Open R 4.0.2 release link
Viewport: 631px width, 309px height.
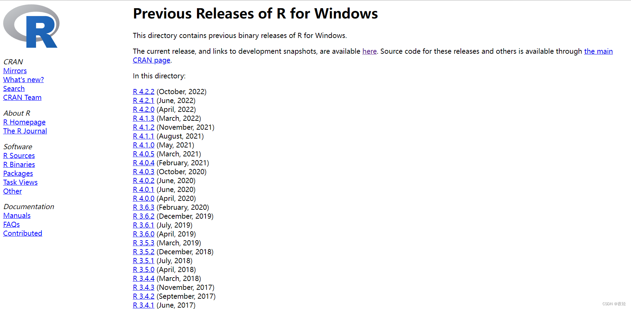coord(144,181)
